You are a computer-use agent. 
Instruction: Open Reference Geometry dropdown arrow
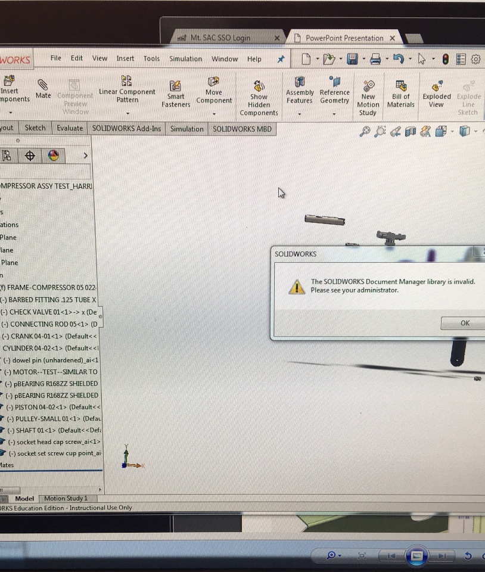[x=334, y=114]
